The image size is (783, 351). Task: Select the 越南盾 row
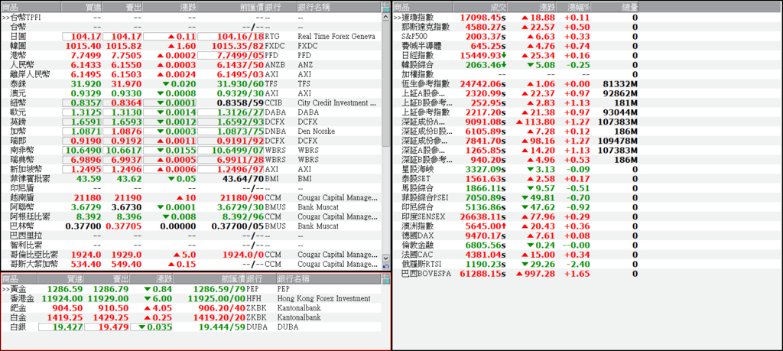click(x=190, y=198)
